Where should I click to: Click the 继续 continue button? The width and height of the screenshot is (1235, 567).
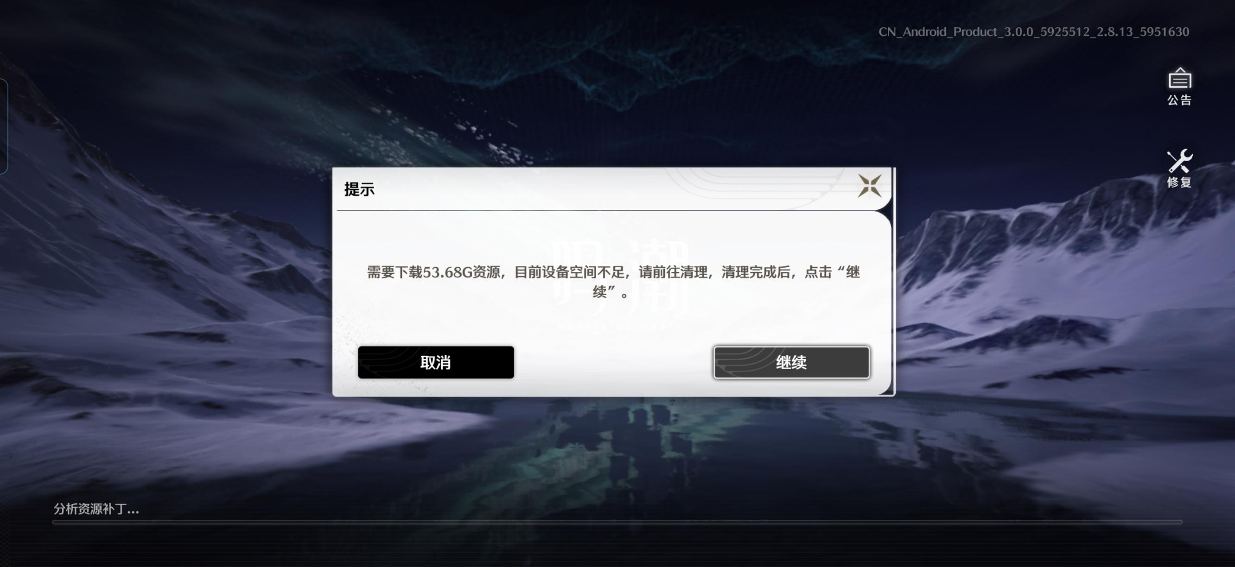coord(791,363)
